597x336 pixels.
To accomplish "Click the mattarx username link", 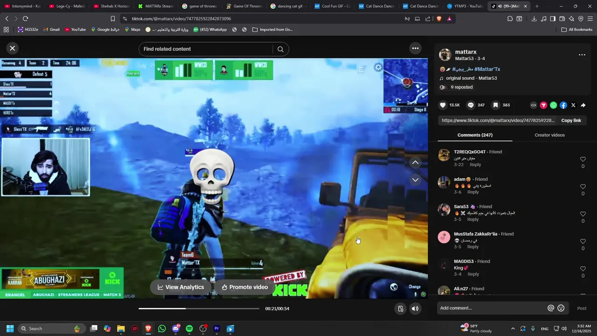I will 465,52.
